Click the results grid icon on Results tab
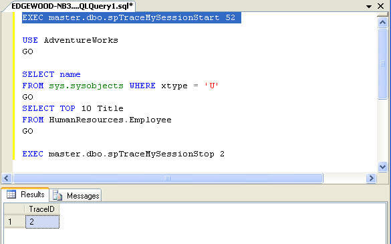The width and height of the screenshot is (391, 244). coord(11,195)
